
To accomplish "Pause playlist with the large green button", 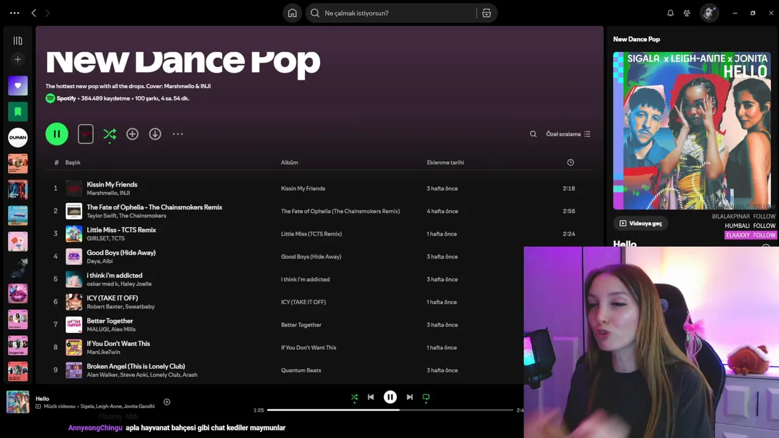I will click(57, 134).
